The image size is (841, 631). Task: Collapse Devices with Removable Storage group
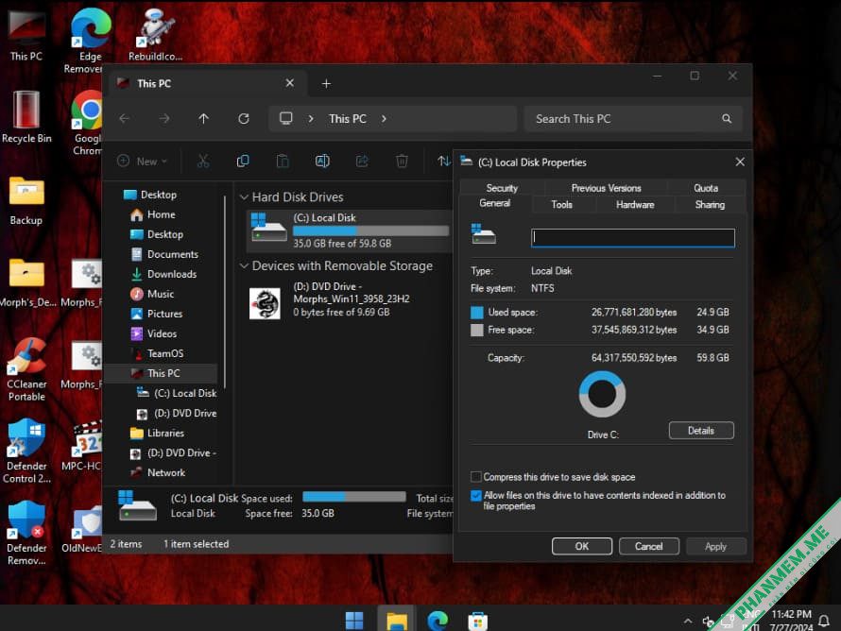pos(244,266)
